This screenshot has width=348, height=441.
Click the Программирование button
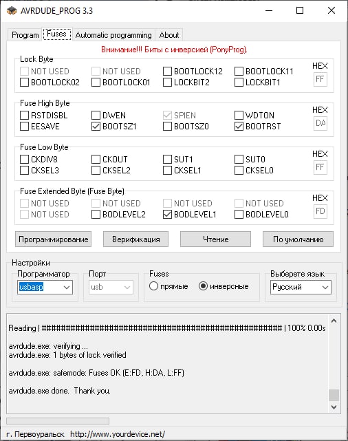pyautogui.click(x=54, y=239)
